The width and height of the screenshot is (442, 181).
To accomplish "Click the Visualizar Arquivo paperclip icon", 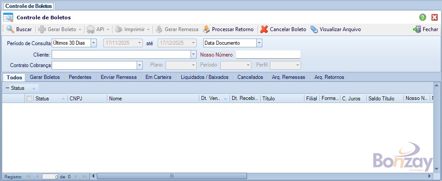I will click(x=314, y=29).
